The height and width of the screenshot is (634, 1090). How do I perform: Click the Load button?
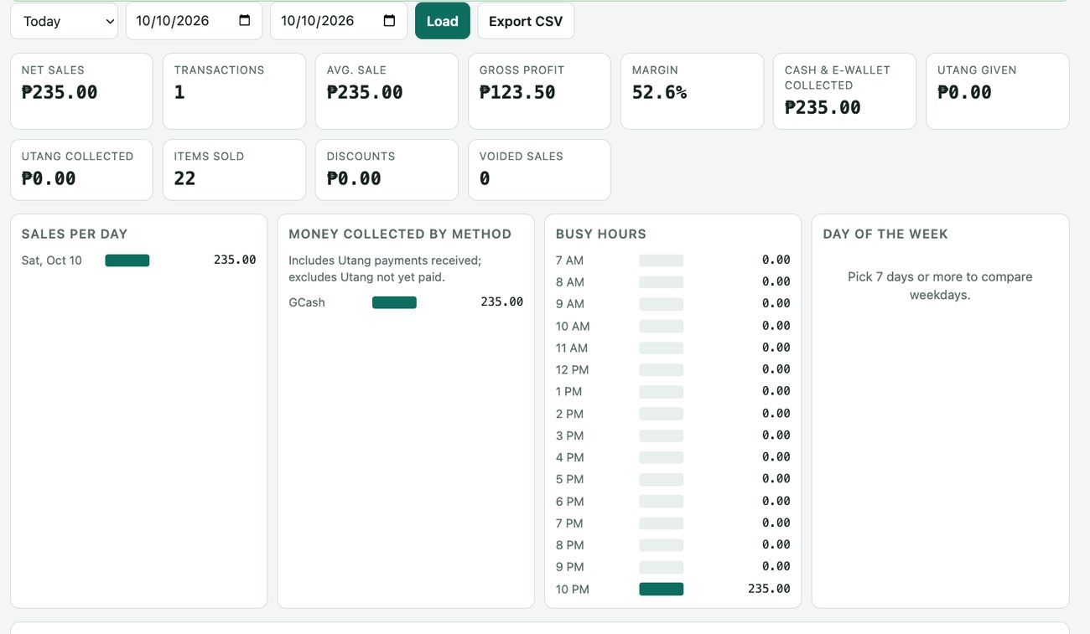[x=443, y=21]
